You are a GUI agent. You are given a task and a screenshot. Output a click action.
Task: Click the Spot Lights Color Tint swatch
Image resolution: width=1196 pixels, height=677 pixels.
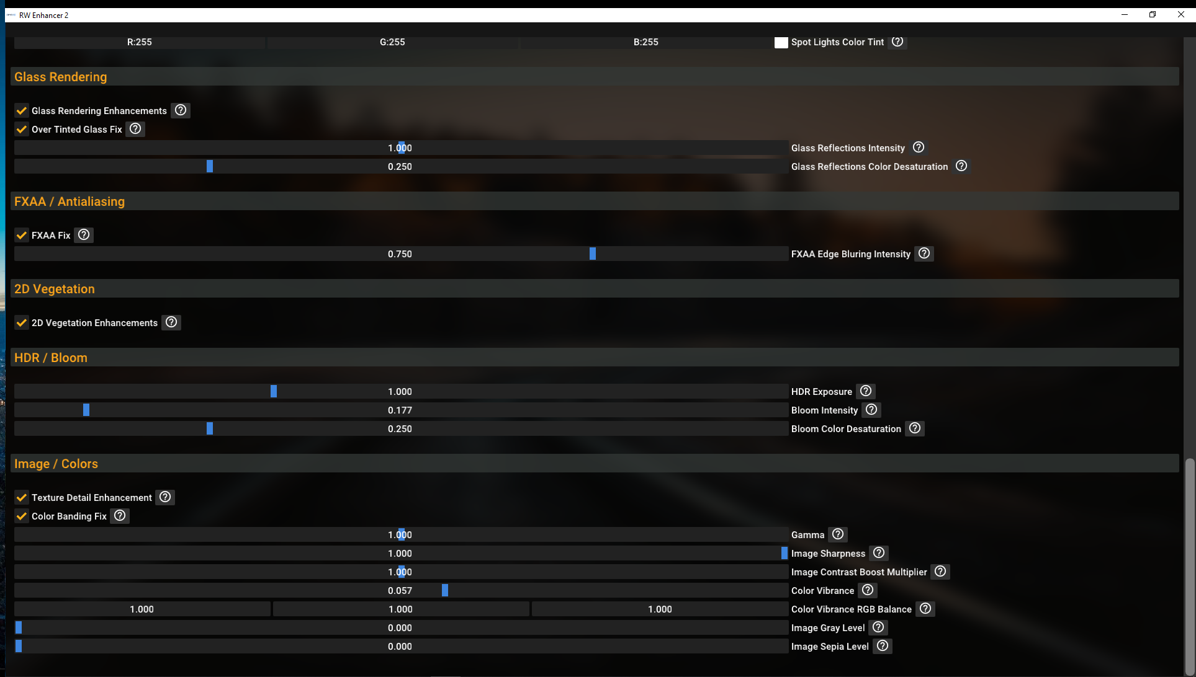click(x=781, y=42)
